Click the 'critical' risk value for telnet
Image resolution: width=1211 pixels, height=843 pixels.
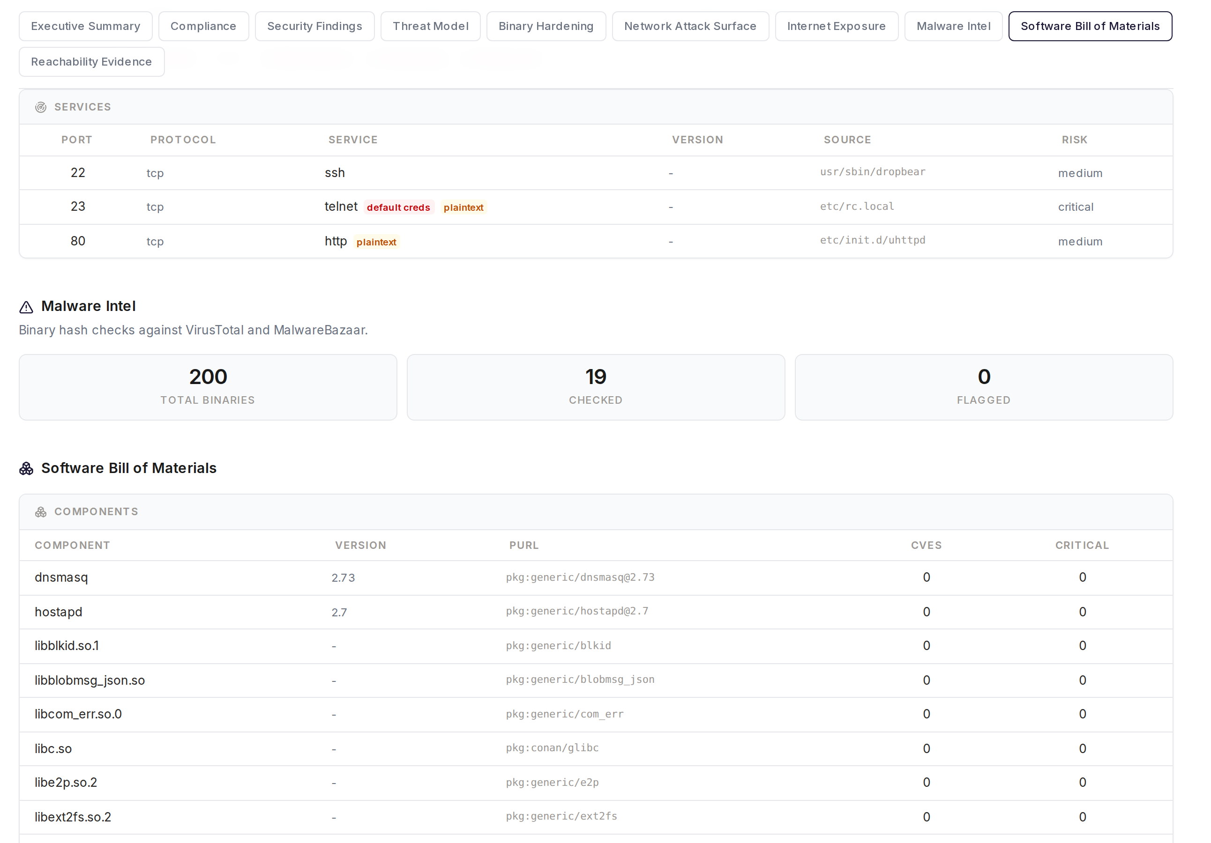coord(1076,207)
